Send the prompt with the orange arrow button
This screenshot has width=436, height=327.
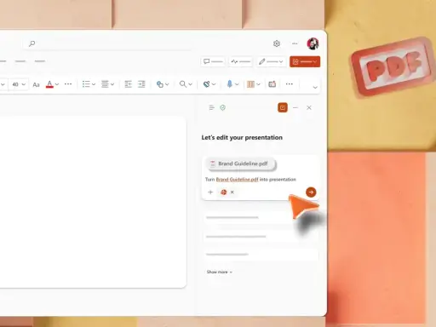pyautogui.click(x=311, y=192)
